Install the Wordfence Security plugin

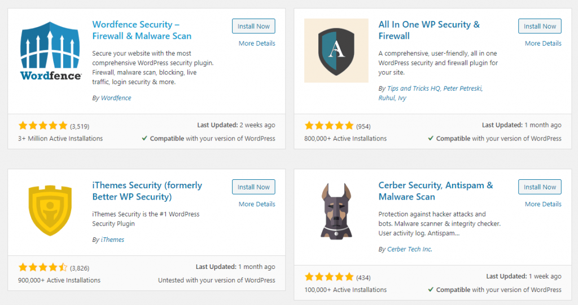(253, 26)
